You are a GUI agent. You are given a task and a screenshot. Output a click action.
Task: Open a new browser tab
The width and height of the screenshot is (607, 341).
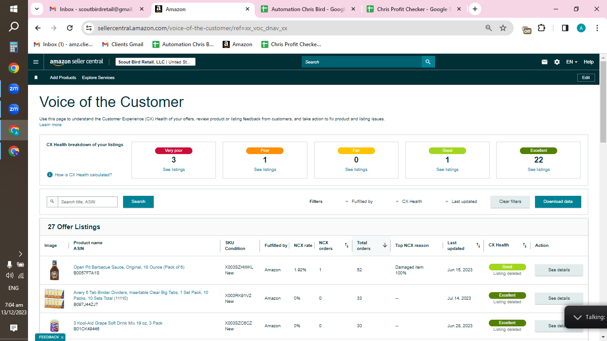click(475, 9)
